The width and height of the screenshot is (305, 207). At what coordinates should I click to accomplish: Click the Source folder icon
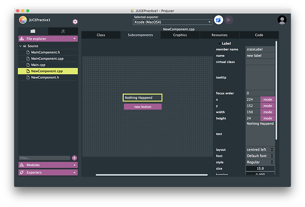(x=25, y=46)
